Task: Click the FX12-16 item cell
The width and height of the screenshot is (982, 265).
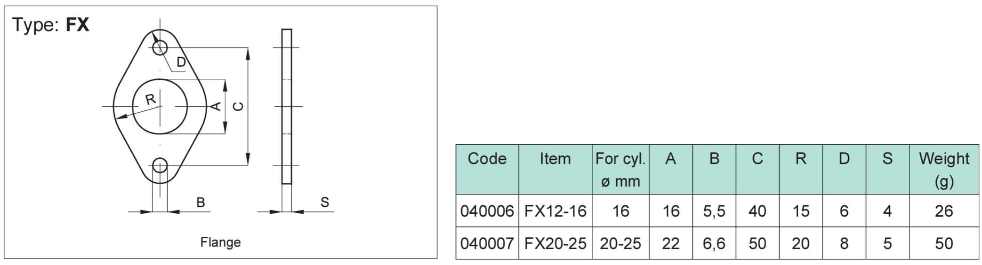Action: coord(555,211)
